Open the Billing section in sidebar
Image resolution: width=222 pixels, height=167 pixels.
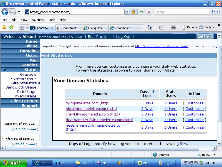click(20, 46)
